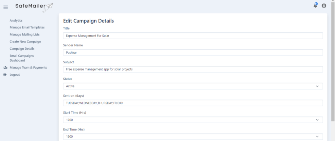Viewport: 335px width, 141px height.
Task: Click the Logout link
Action: click(x=15, y=74)
